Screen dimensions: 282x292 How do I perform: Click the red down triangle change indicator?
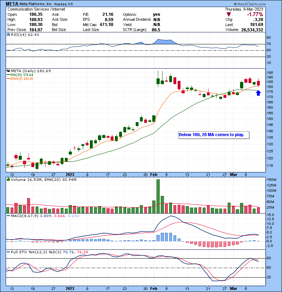click(x=229, y=14)
